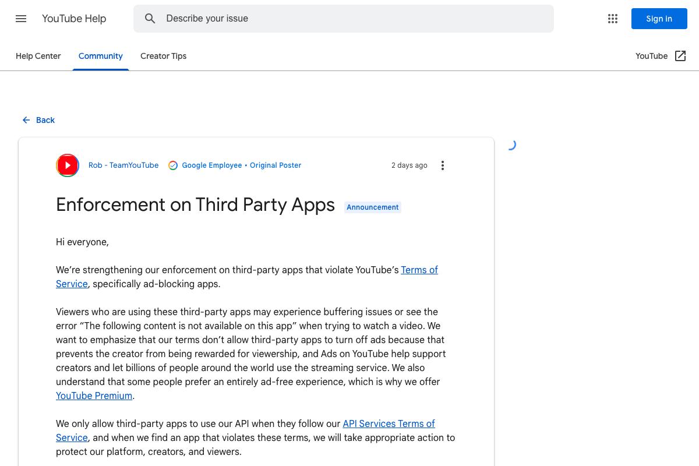
Task: Go Back to the community list
Action: (x=38, y=120)
